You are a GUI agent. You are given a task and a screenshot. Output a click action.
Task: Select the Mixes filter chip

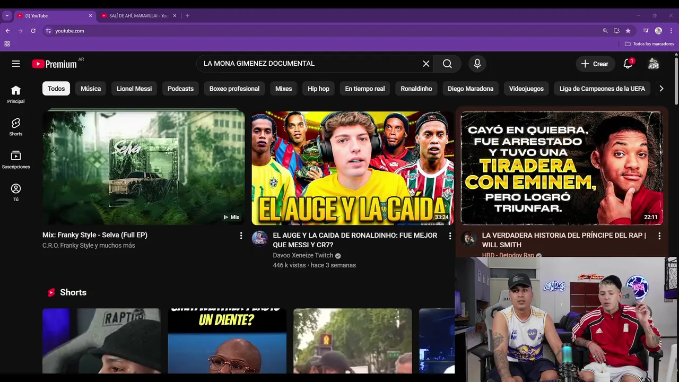[284, 89]
